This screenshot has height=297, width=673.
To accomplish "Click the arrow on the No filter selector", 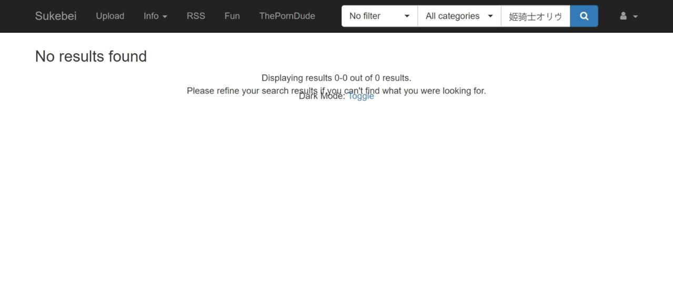I will coord(407,16).
